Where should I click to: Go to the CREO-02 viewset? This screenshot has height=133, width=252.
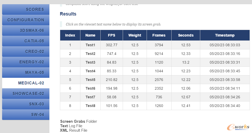coord(26,52)
